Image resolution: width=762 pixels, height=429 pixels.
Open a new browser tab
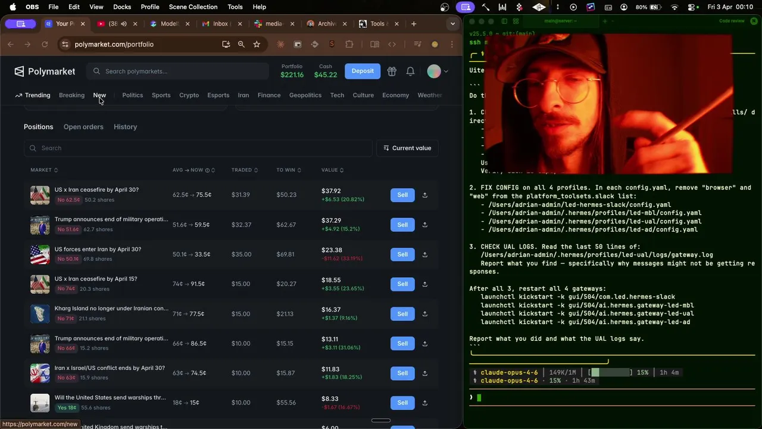tap(414, 24)
